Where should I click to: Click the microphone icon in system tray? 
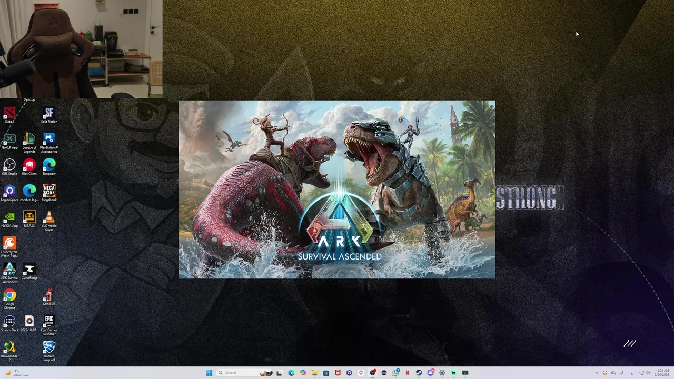click(622, 373)
